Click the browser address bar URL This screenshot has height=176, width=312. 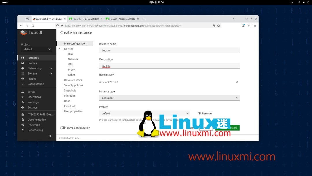123,26
